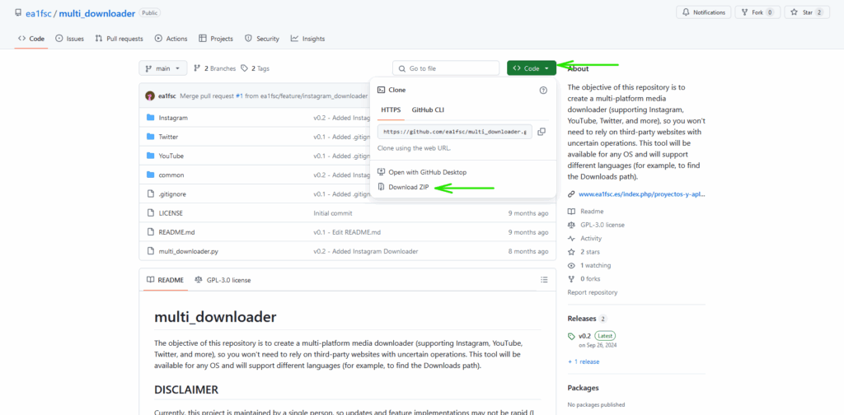Open the www.ea1fsc.es website link

(641, 194)
